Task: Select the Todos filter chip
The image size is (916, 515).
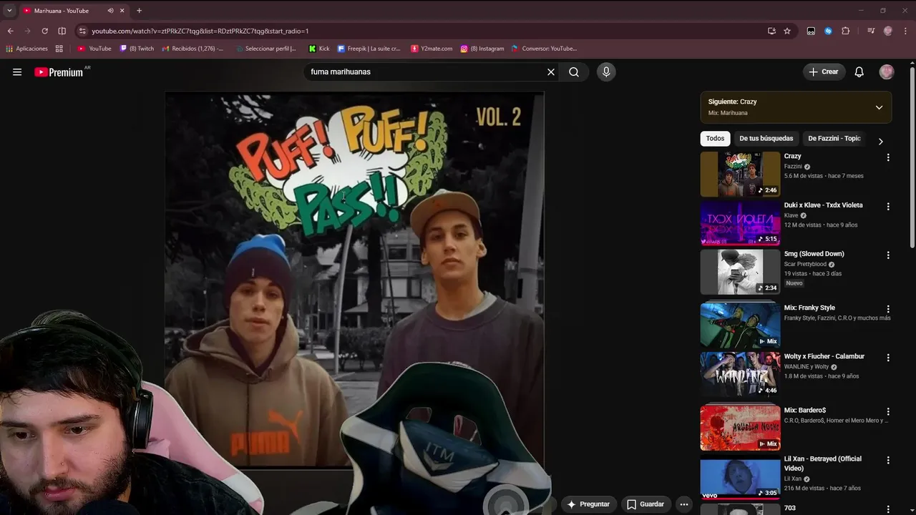Action: (715, 138)
